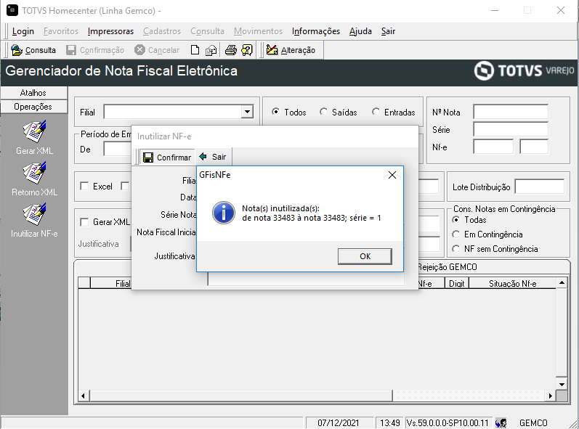Click the disabled Confirmação toolbar button

click(95, 50)
